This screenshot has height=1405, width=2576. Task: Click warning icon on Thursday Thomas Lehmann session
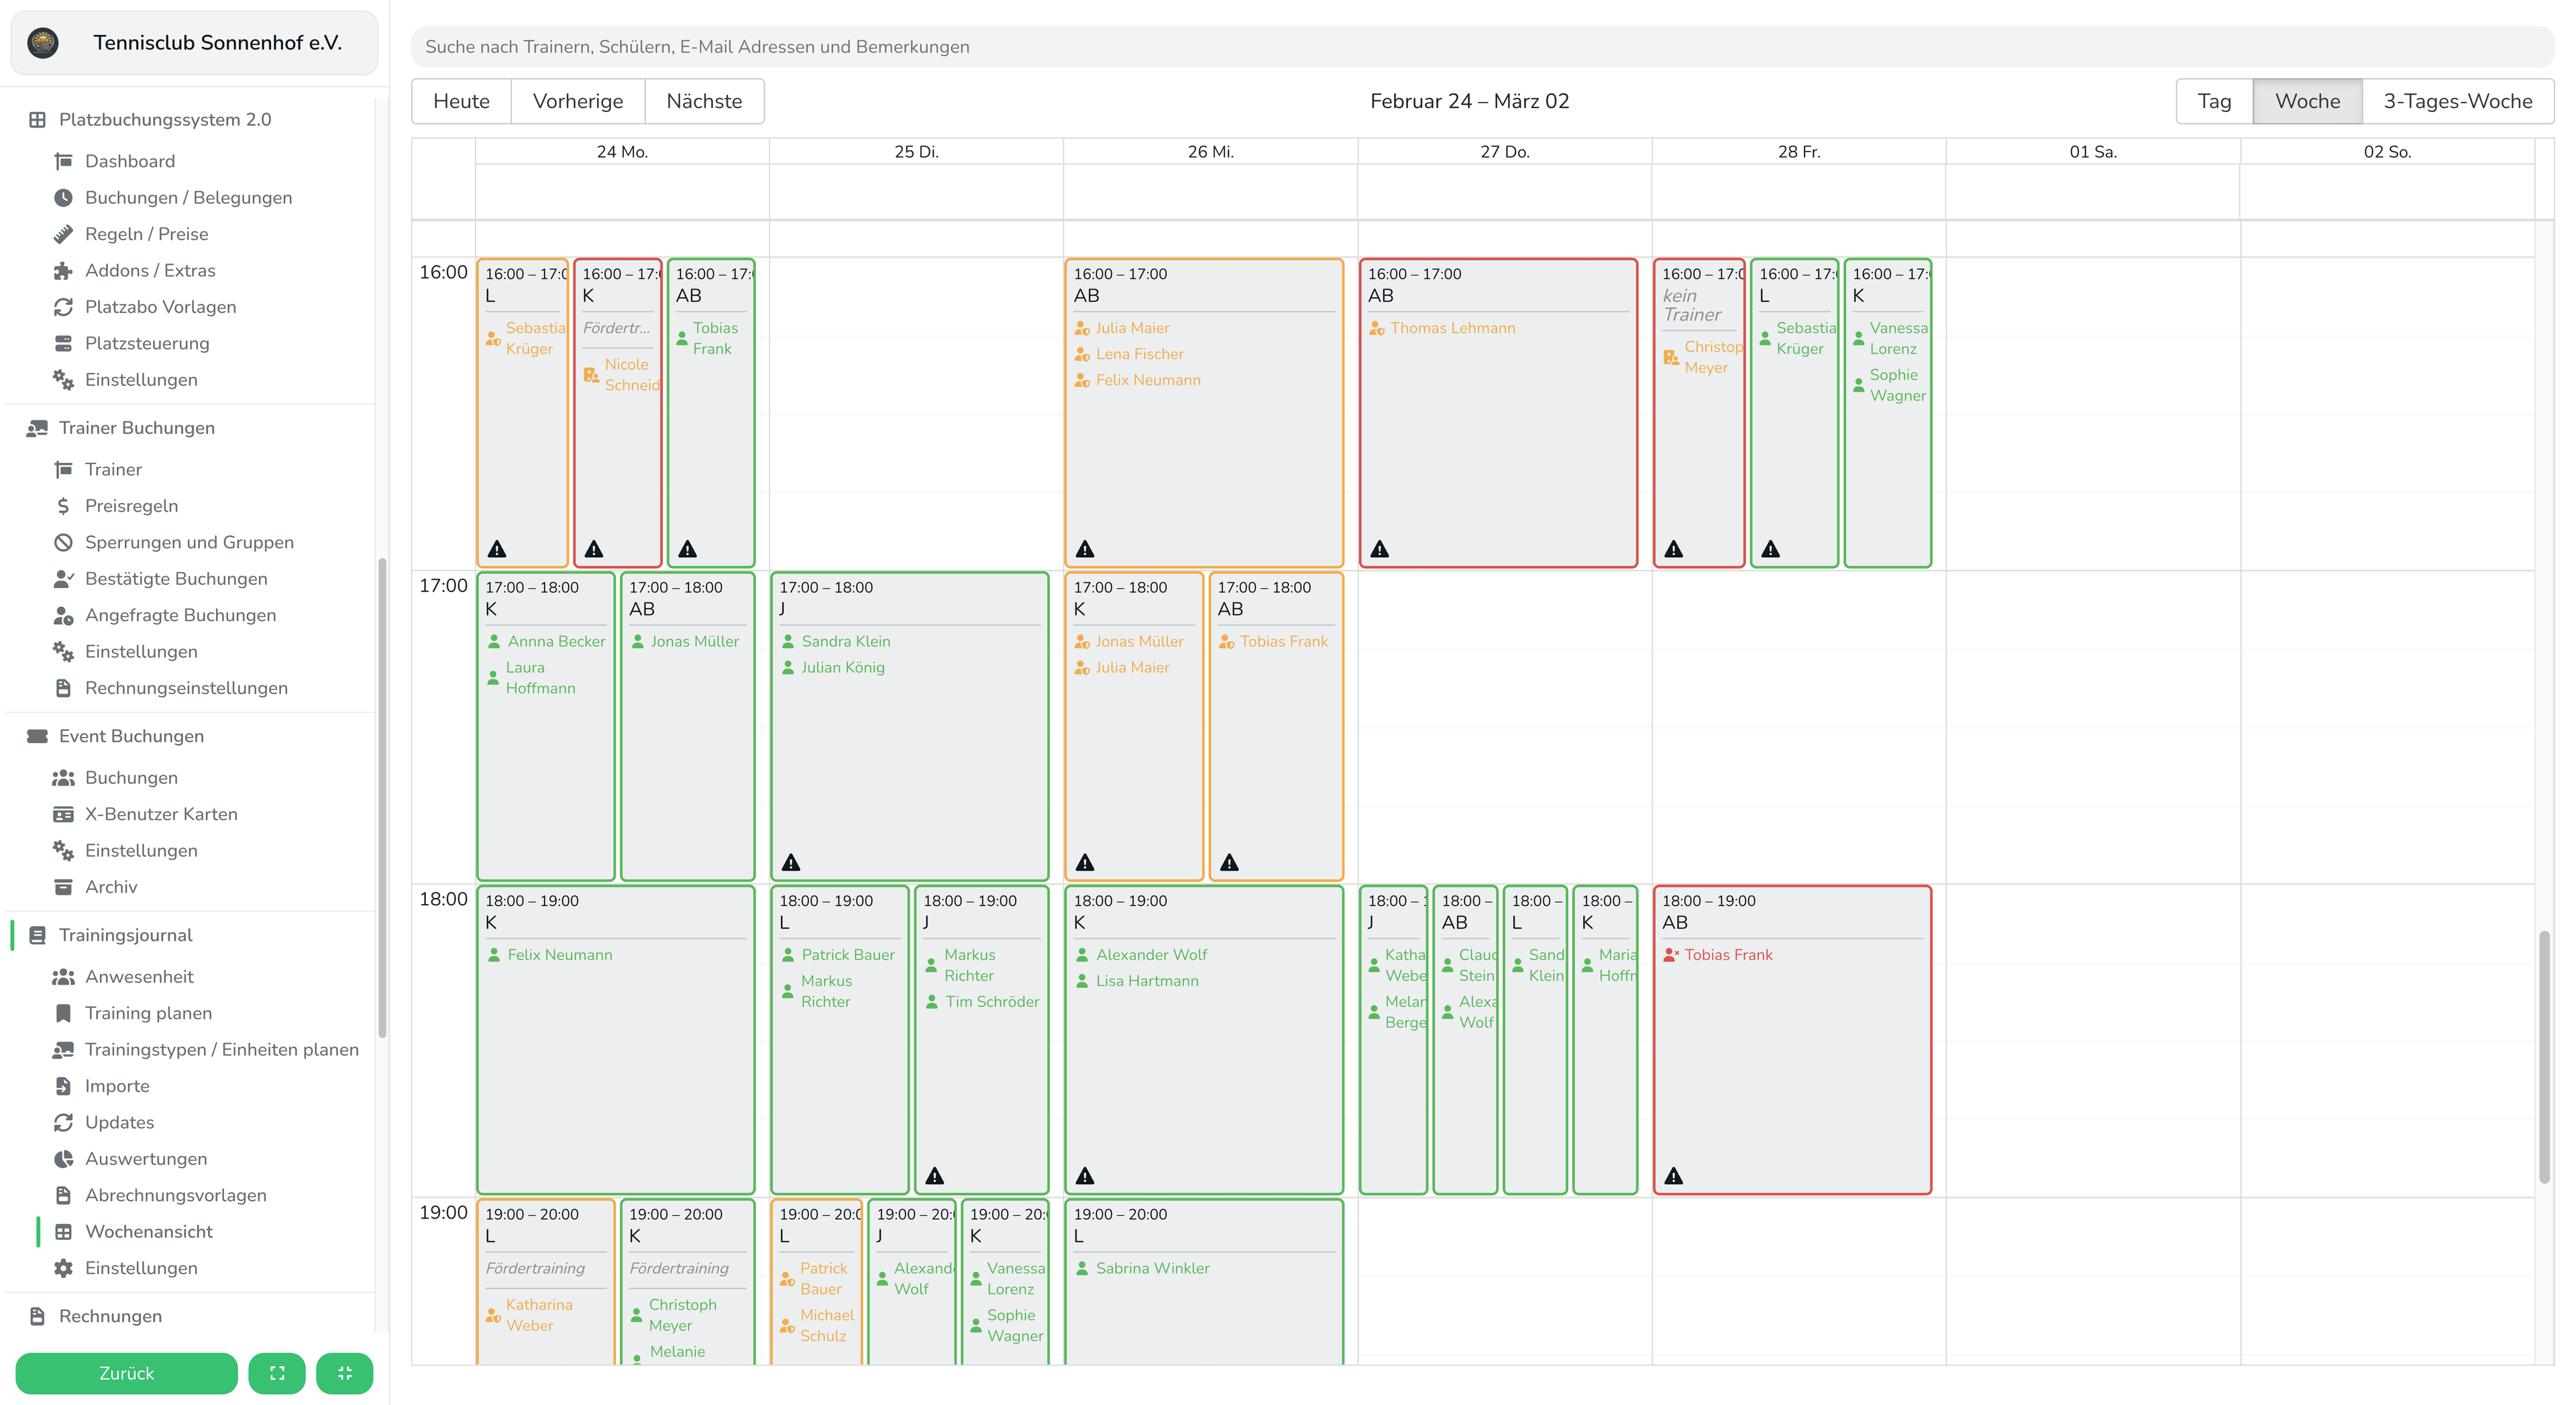tap(1379, 549)
